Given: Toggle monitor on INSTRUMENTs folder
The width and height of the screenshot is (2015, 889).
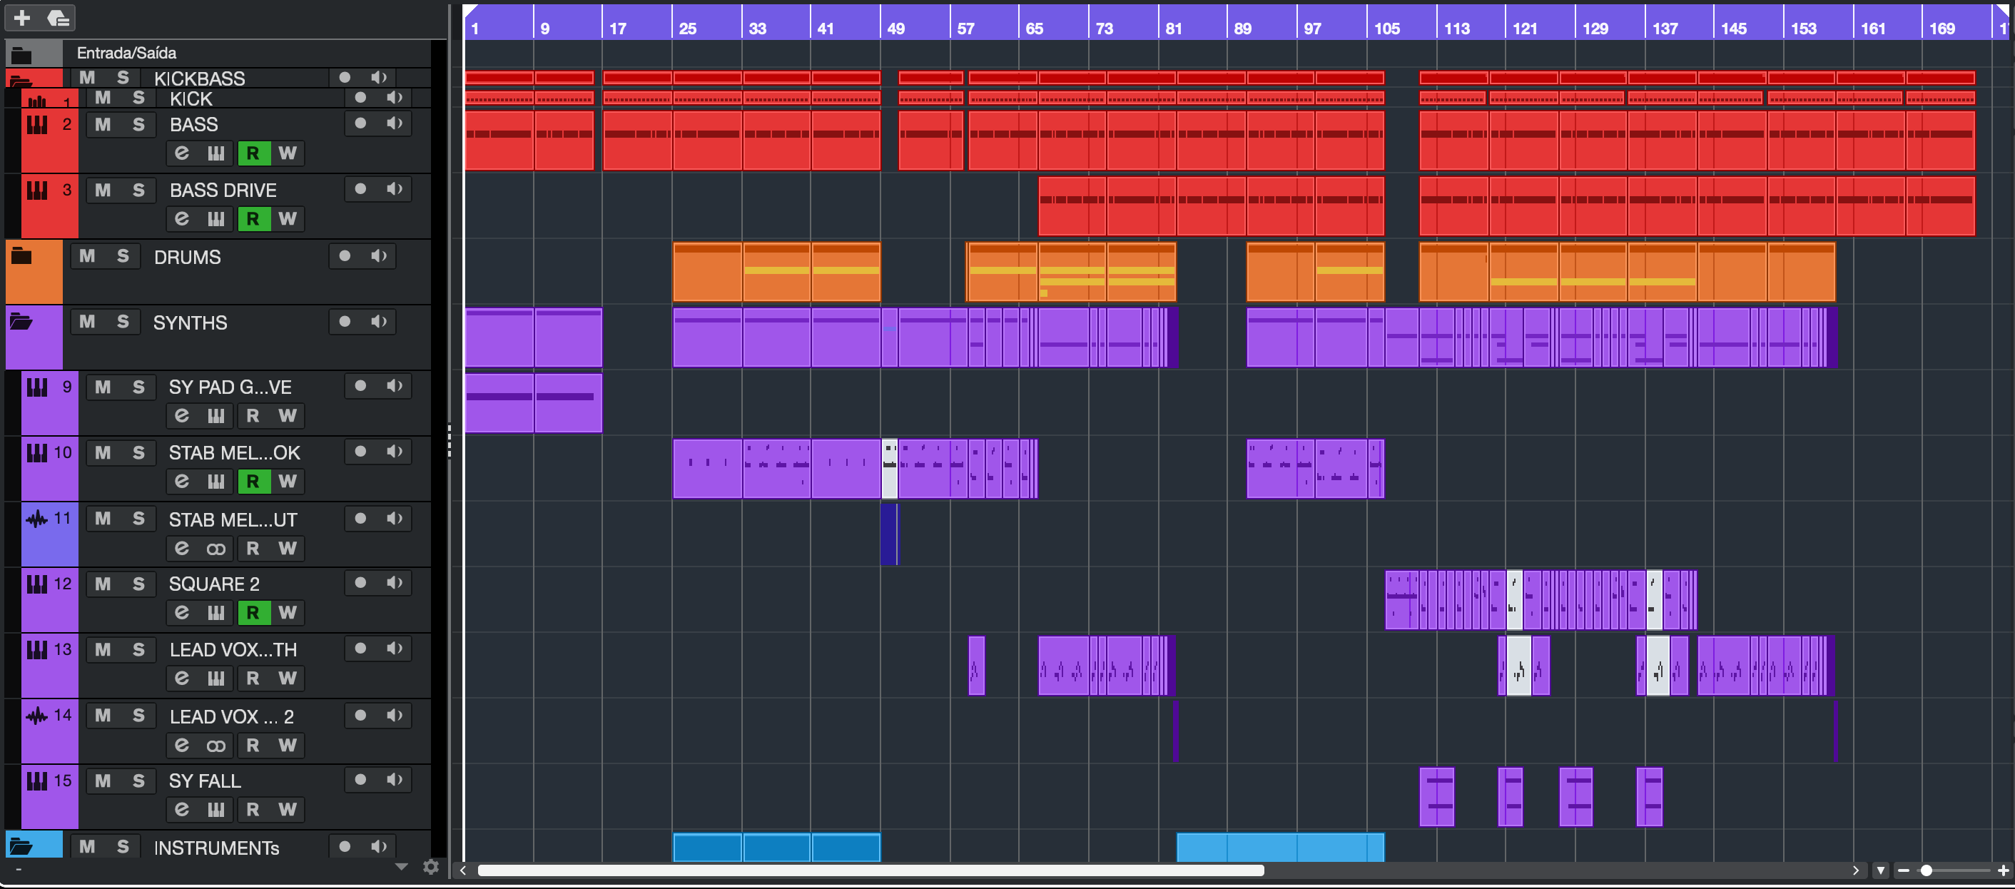Looking at the screenshot, I should (x=380, y=846).
